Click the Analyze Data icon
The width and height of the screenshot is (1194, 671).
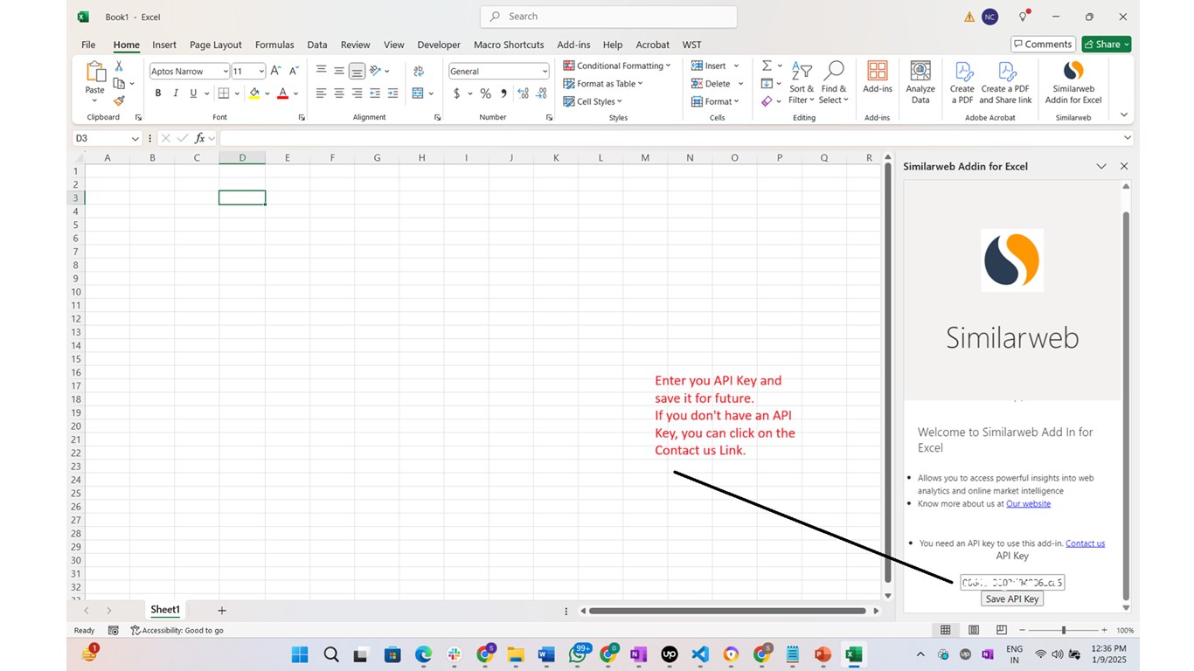click(x=920, y=82)
